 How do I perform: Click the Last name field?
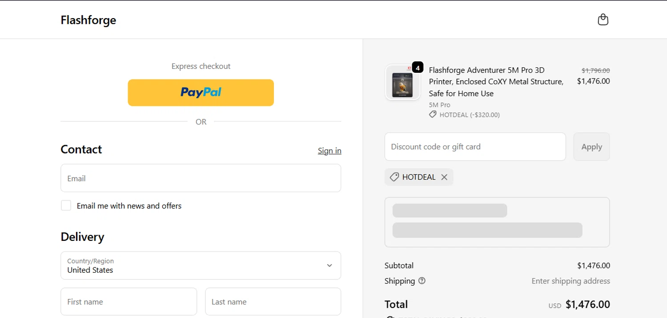273,302
